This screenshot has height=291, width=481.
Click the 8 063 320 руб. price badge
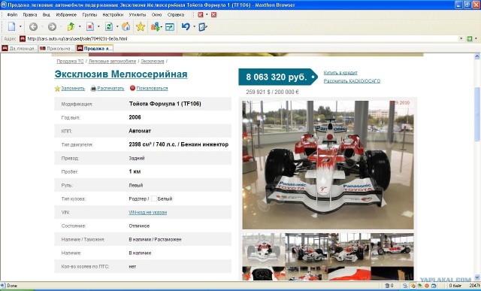(278, 77)
